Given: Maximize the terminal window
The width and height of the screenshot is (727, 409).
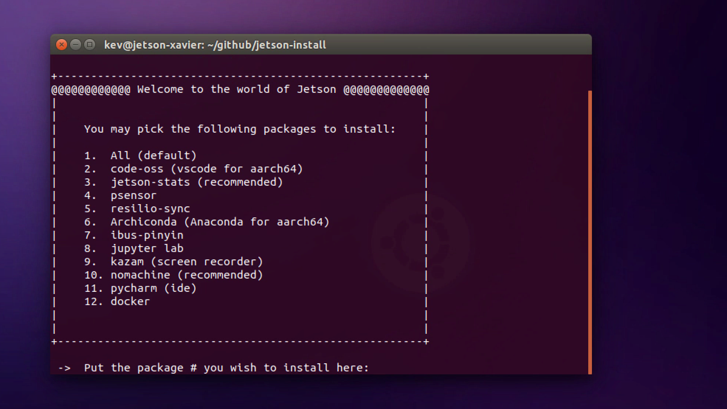Looking at the screenshot, I should point(89,45).
